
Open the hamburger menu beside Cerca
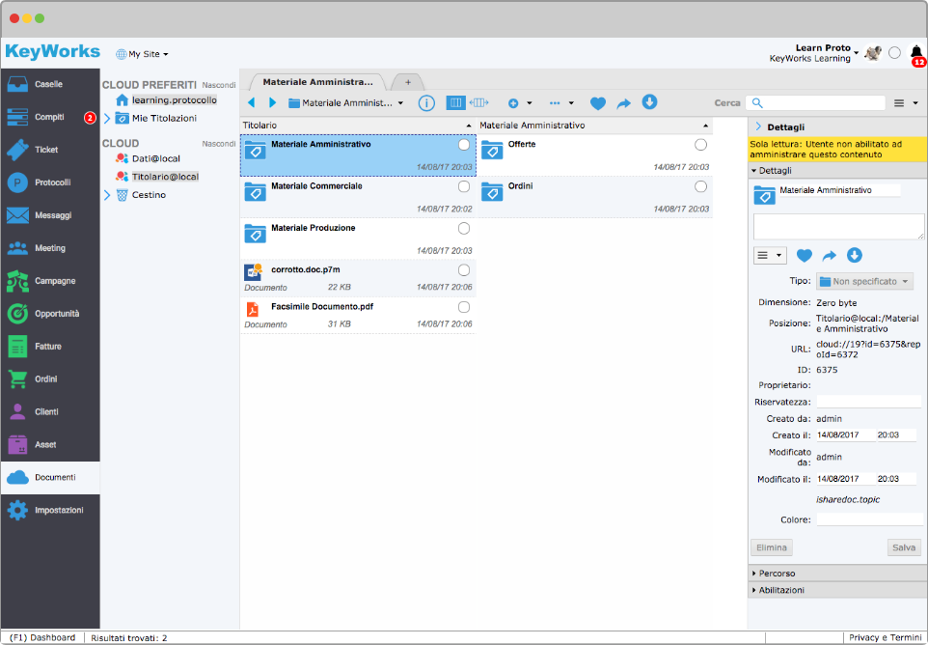[906, 103]
